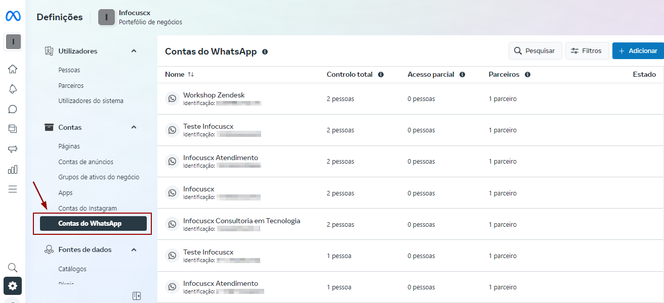Open the megaphone ads icon

[13, 149]
